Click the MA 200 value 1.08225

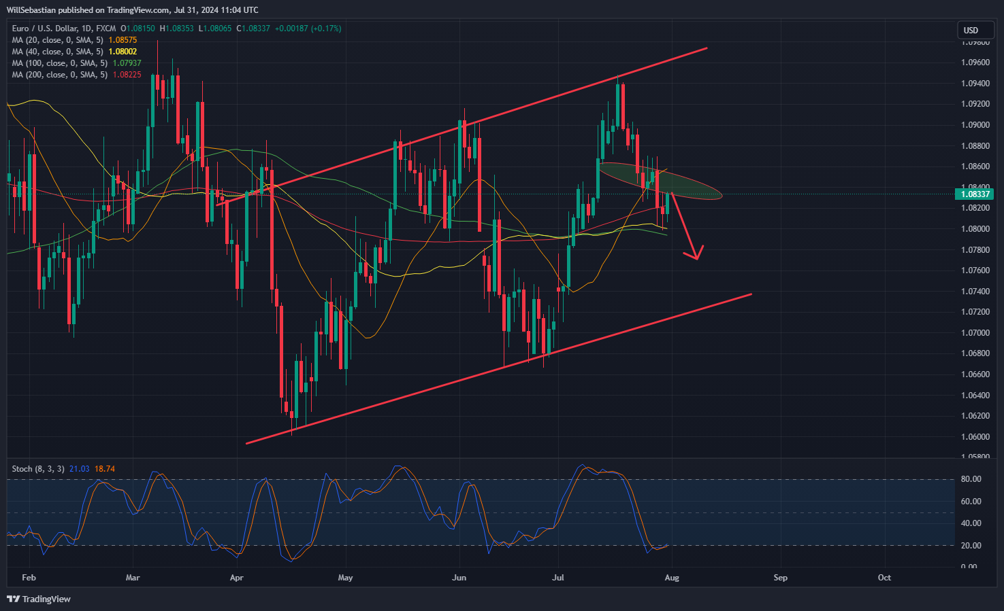coord(127,75)
